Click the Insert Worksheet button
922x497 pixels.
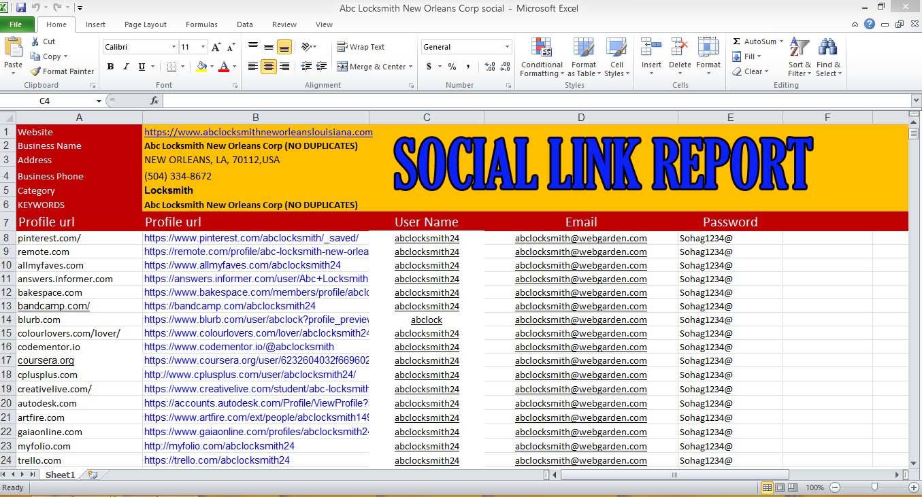coord(91,475)
